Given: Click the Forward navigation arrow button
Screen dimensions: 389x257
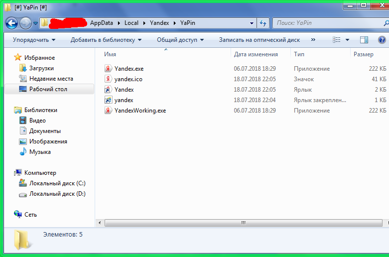Looking at the screenshot, I should [25, 23].
